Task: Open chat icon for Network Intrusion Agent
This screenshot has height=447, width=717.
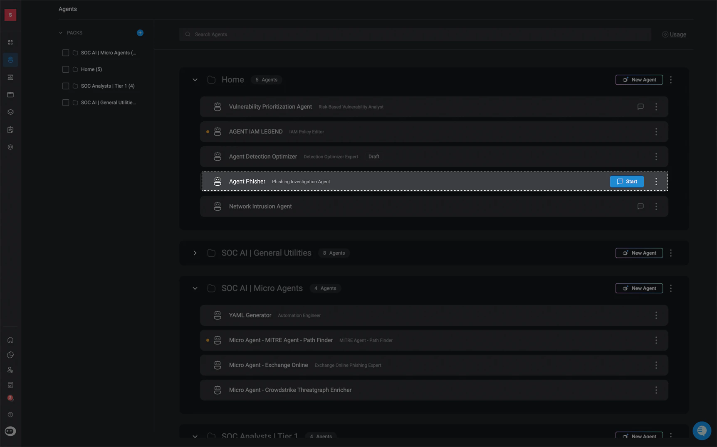Action: (640, 206)
